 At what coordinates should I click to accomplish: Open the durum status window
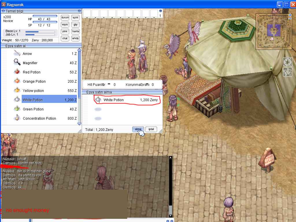tap(65, 18)
